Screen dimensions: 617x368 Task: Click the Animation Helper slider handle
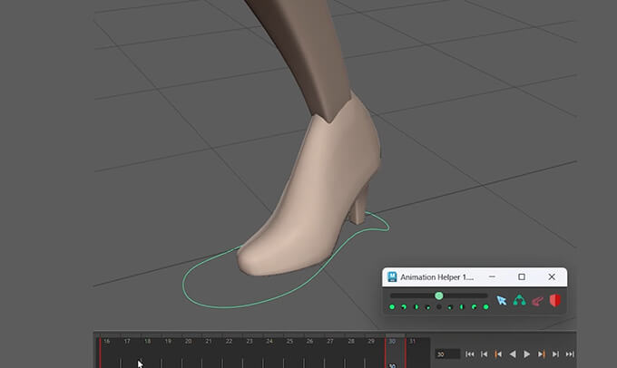click(439, 295)
